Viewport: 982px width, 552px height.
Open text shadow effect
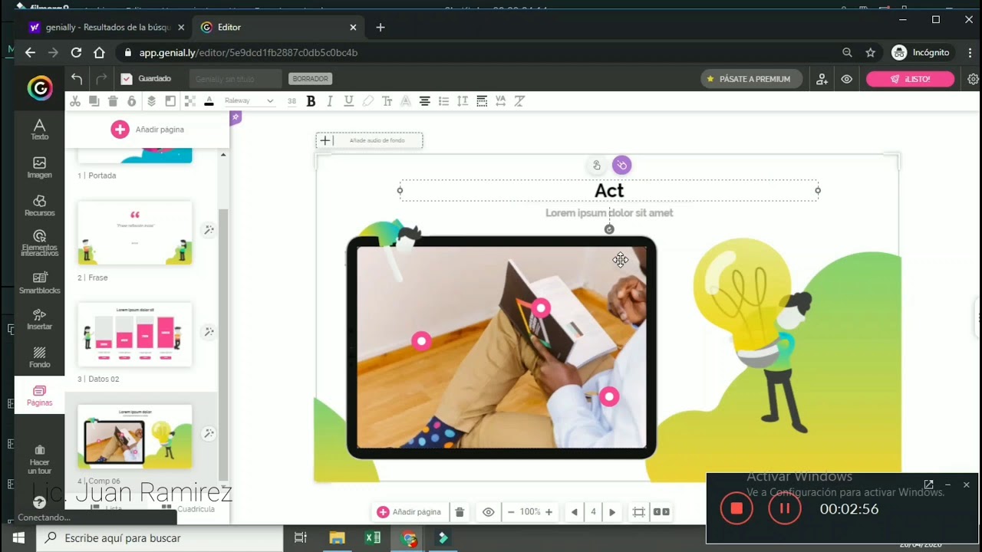tap(406, 101)
